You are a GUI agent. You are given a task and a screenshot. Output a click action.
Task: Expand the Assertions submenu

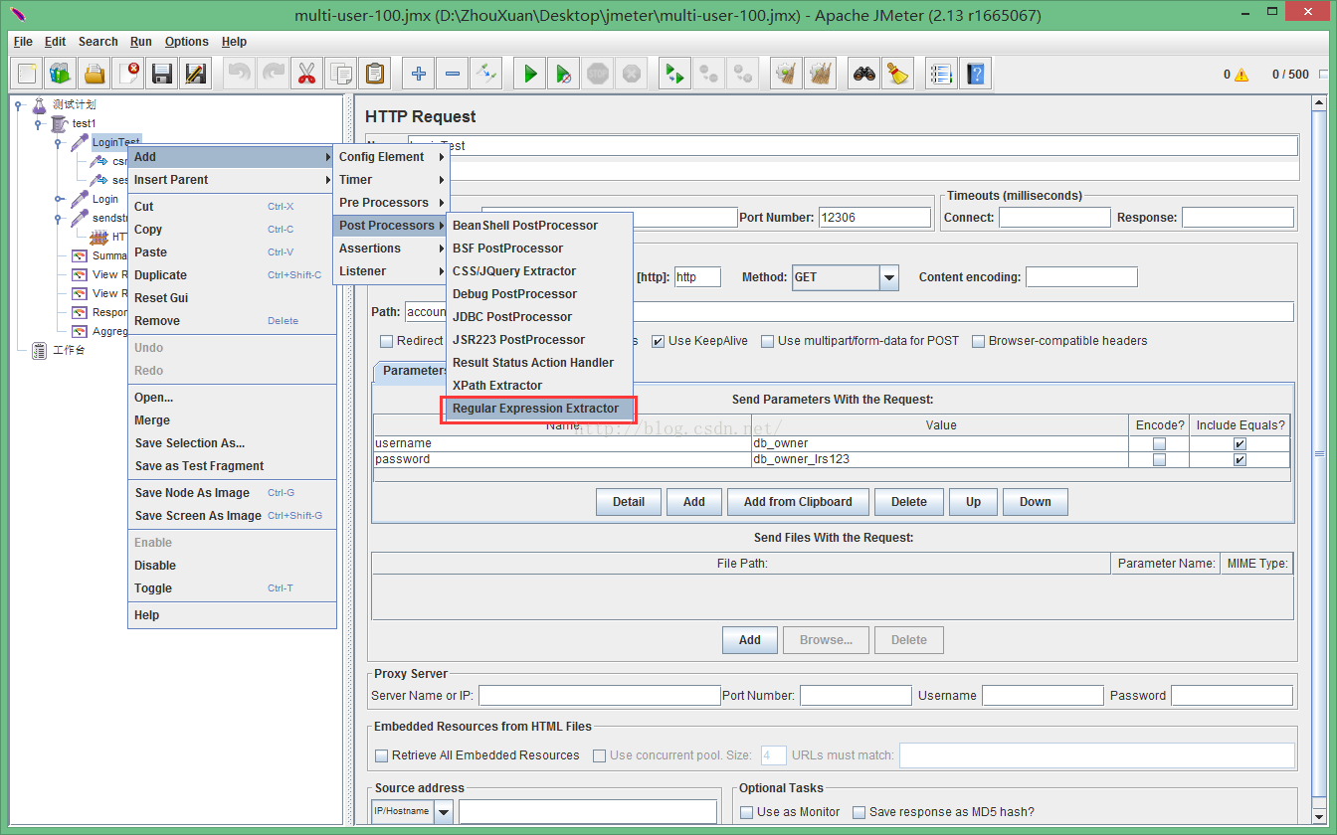click(391, 249)
